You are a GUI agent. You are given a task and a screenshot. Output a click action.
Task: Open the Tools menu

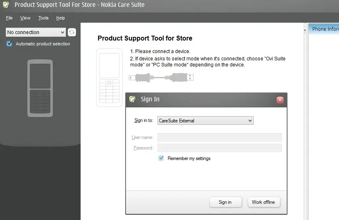point(43,18)
